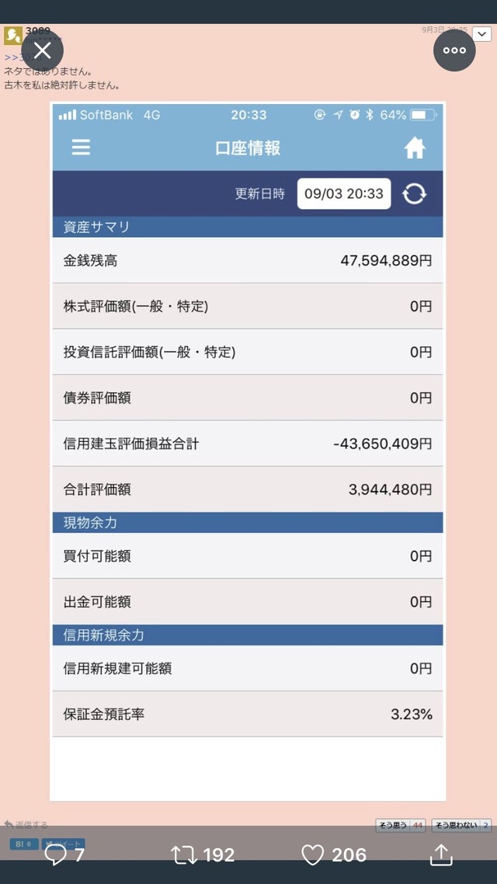The image size is (497, 884).
Task: Open the 現物余力 section header
Action: coord(248,523)
